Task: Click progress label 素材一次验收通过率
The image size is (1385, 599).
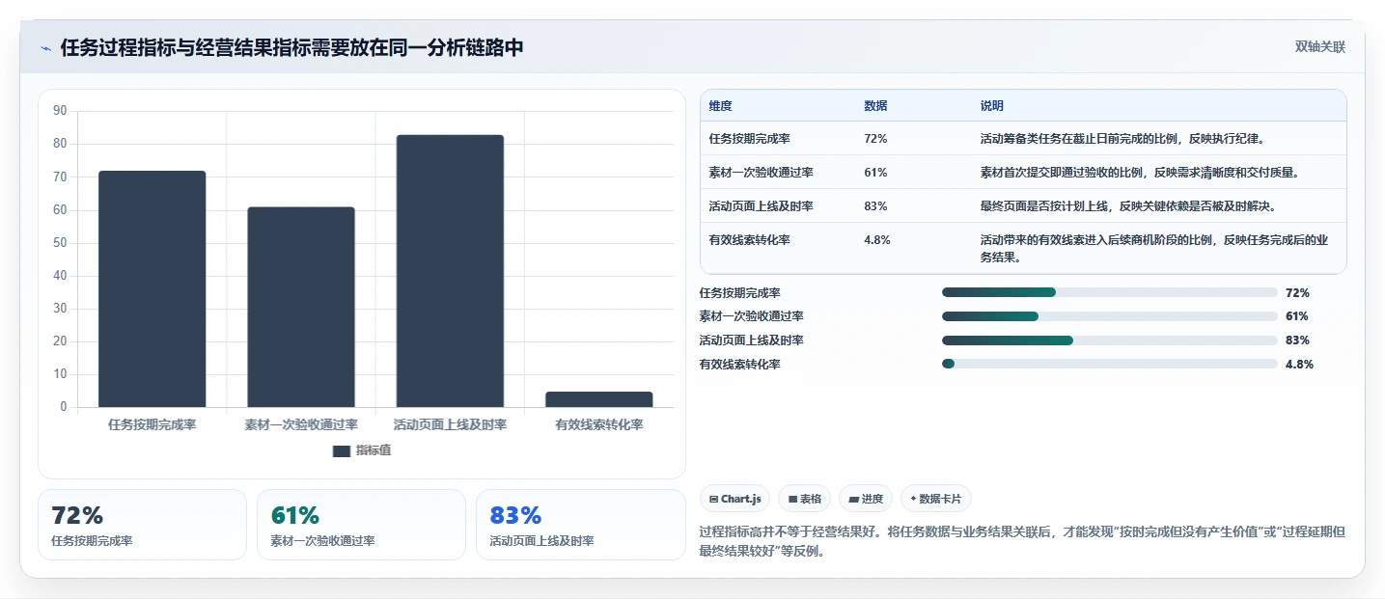Action: [752, 316]
